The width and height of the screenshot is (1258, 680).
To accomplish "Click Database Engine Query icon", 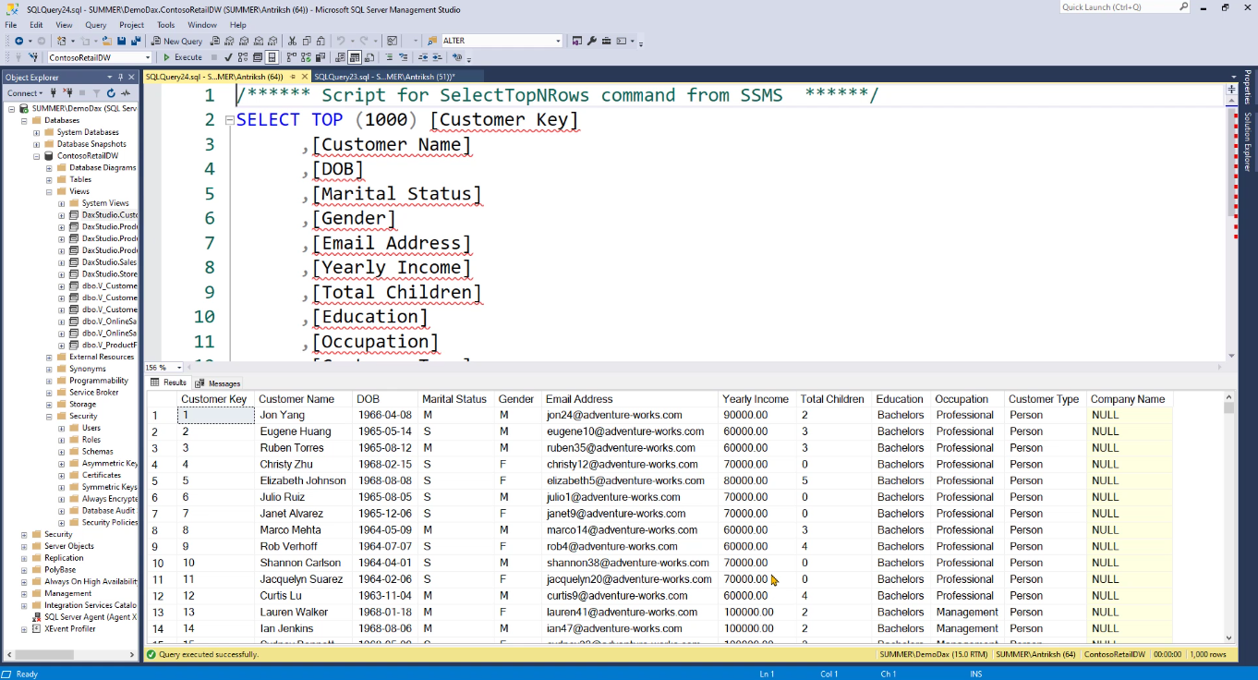I will (x=215, y=41).
